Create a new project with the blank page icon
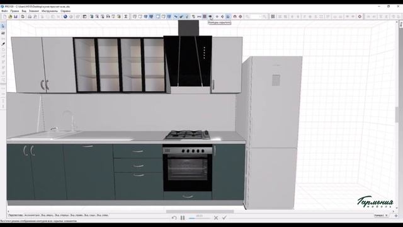 point(4,16)
